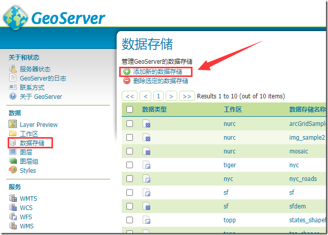Click the 图层 blue layer icon

click(x=13, y=151)
